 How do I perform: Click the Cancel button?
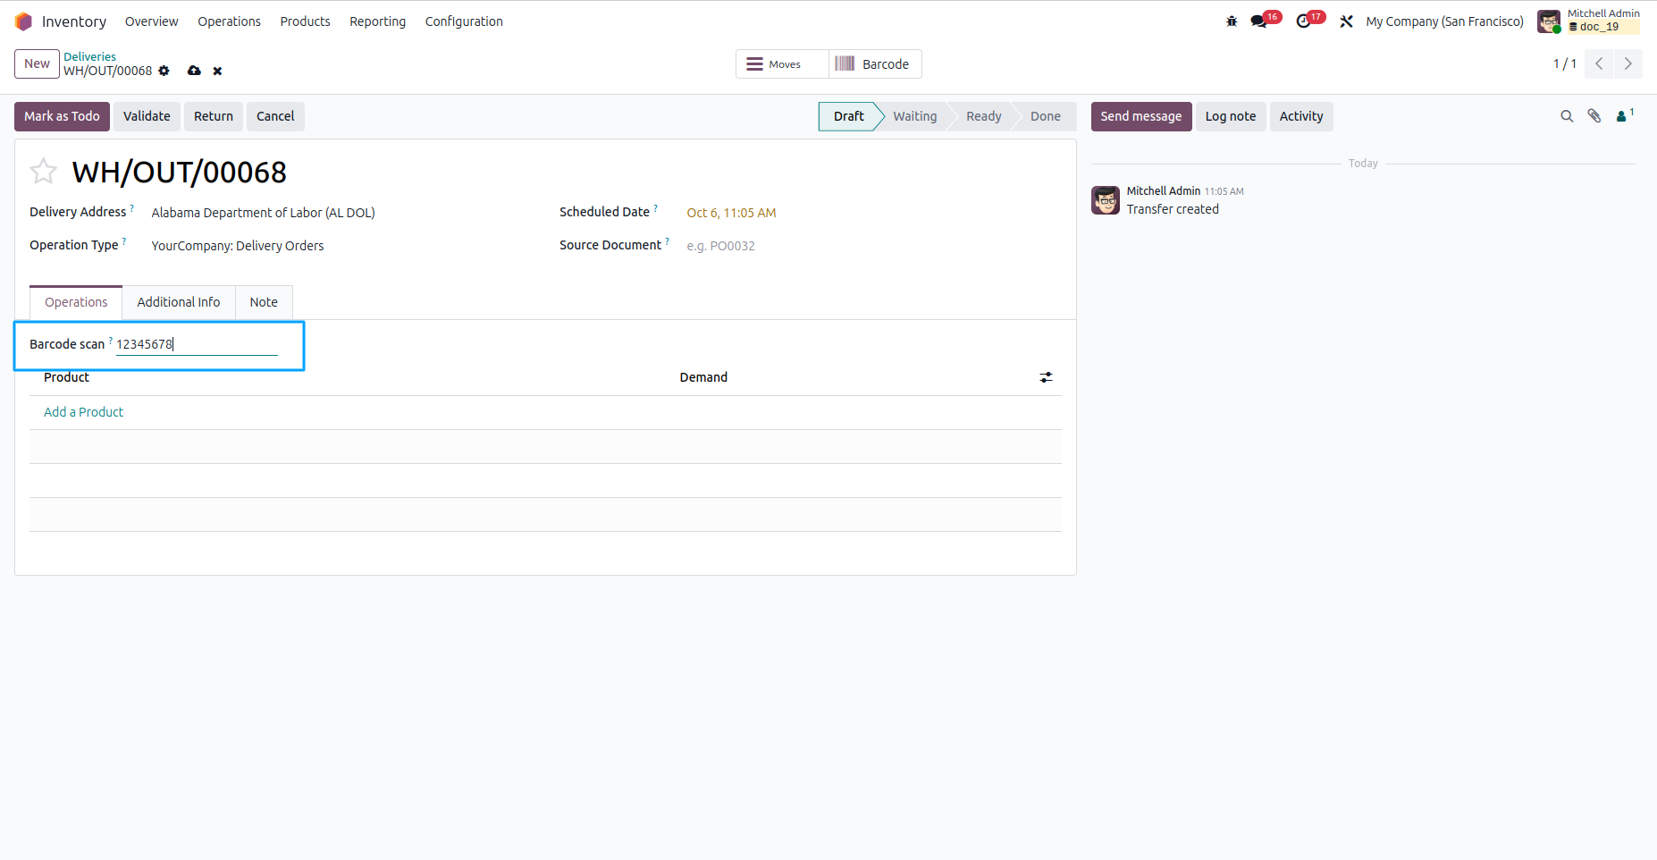click(x=275, y=116)
